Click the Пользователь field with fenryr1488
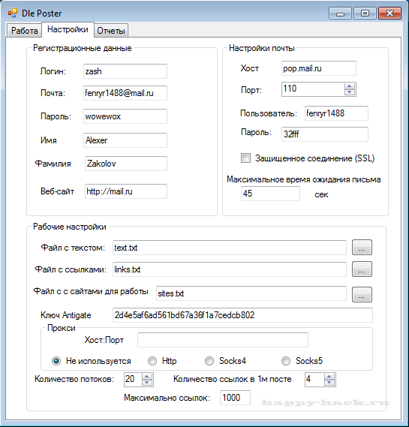409x427 pixels. [x=336, y=113]
